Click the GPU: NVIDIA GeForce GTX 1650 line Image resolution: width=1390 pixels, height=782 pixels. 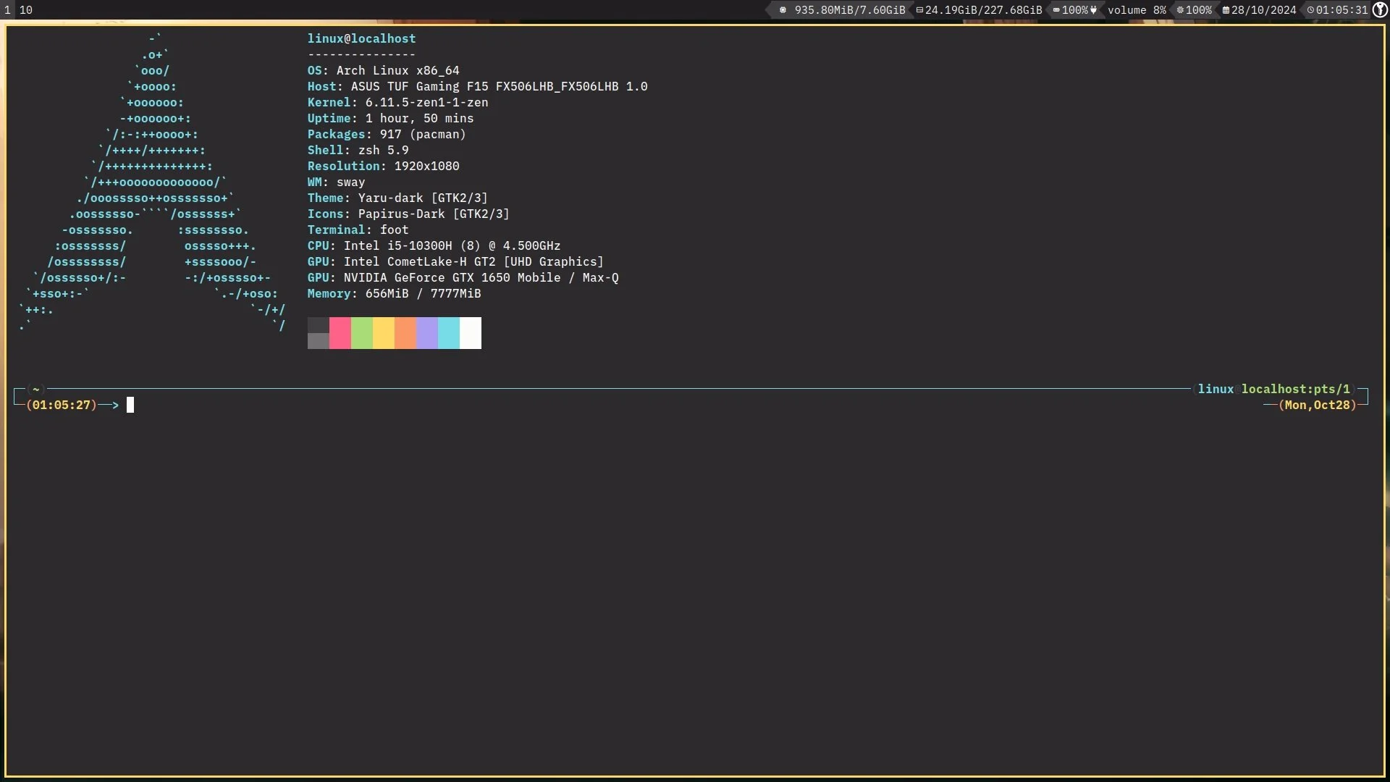(x=463, y=277)
